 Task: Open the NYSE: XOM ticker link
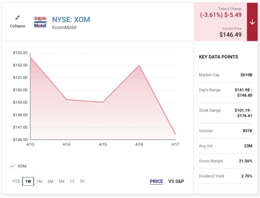71,19
